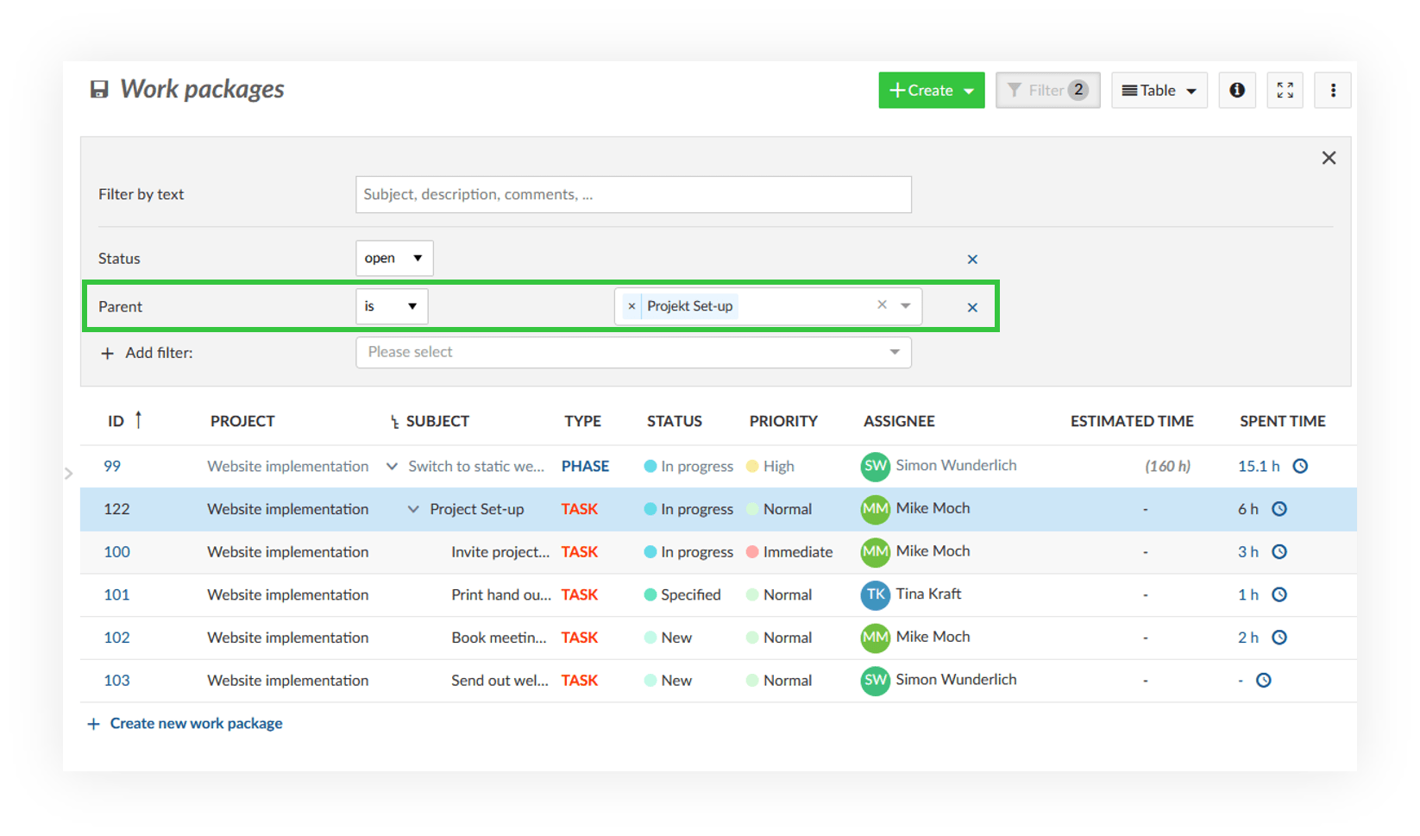Open the Add filter Please select dropdown
The width and height of the screenshot is (1420, 836).
[x=633, y=352]
